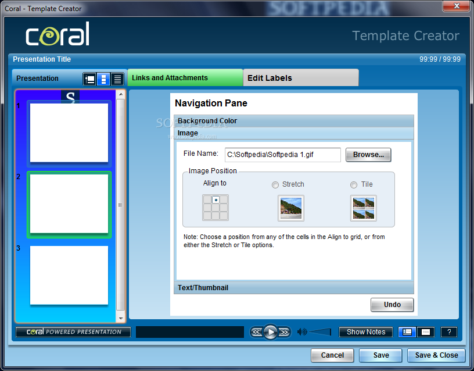Screen dimensions: 474x371
Task: Select the Presentation tab
Action: pos(38,79)
